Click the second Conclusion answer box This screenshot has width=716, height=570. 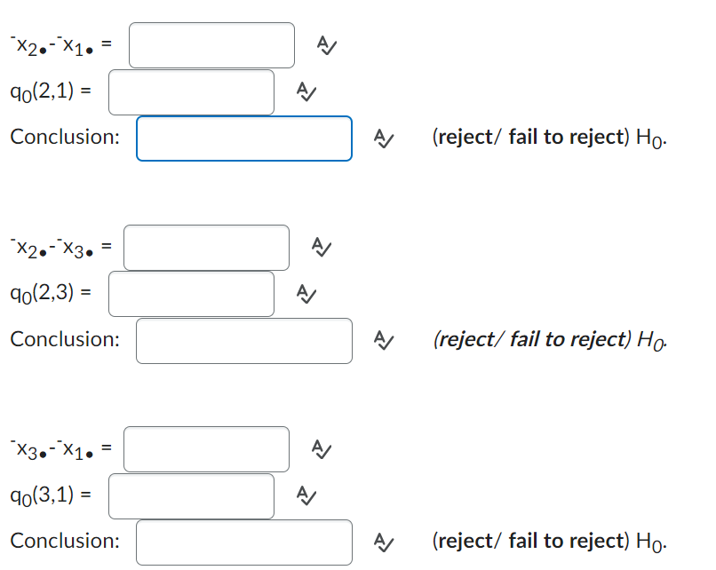tap(244, 341)
